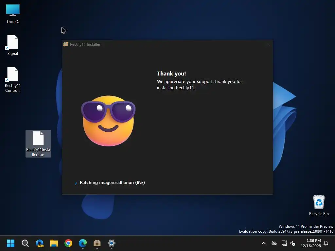Viewport: 335px width, 251px height.
Task: Open the Windows Start menu
Action: 10,243
